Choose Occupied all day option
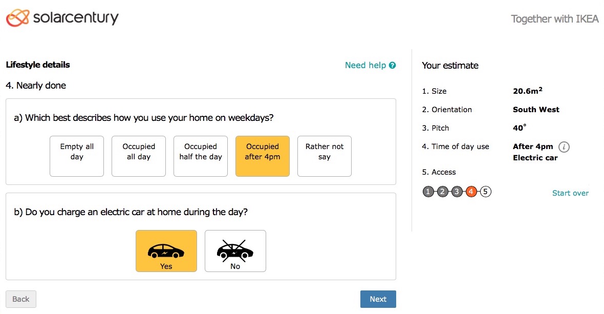604x314 pixels. pyautogui.click(x=139, y=156)
